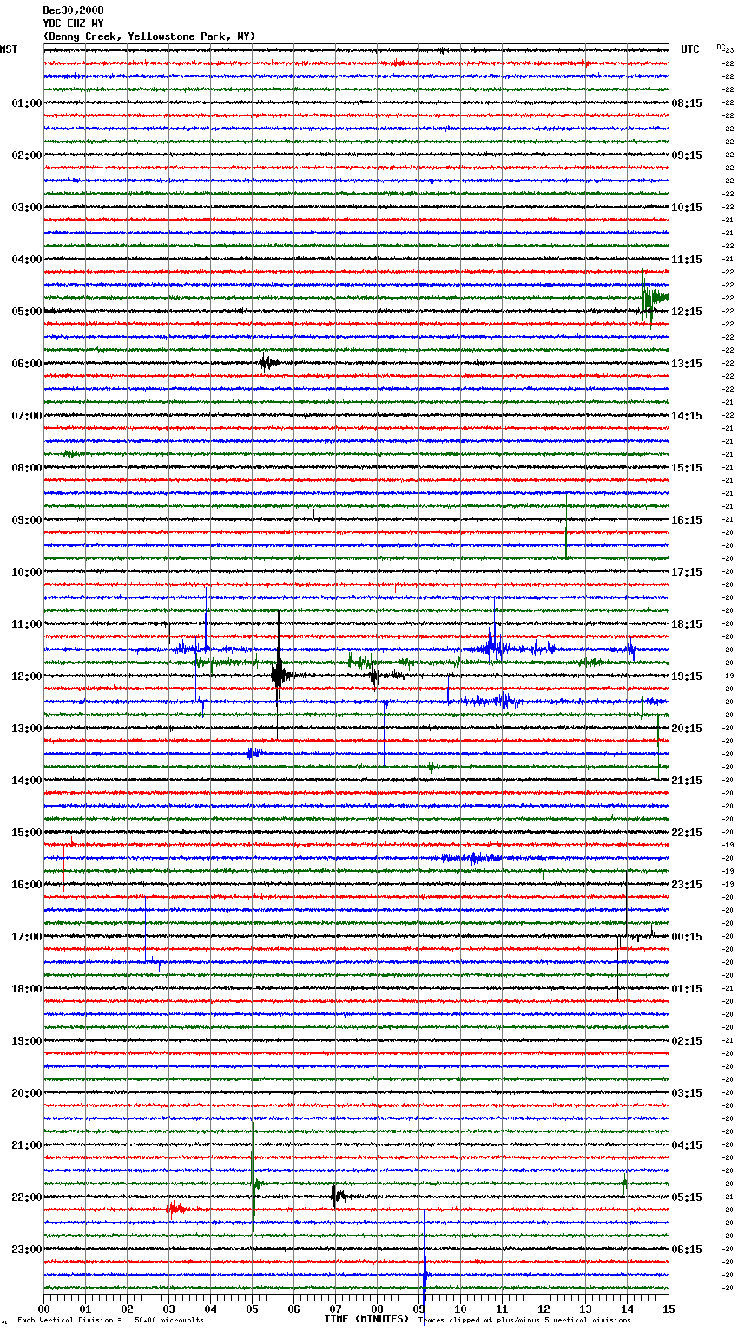Select minute 05 tick label on bottom axis

252,1309
